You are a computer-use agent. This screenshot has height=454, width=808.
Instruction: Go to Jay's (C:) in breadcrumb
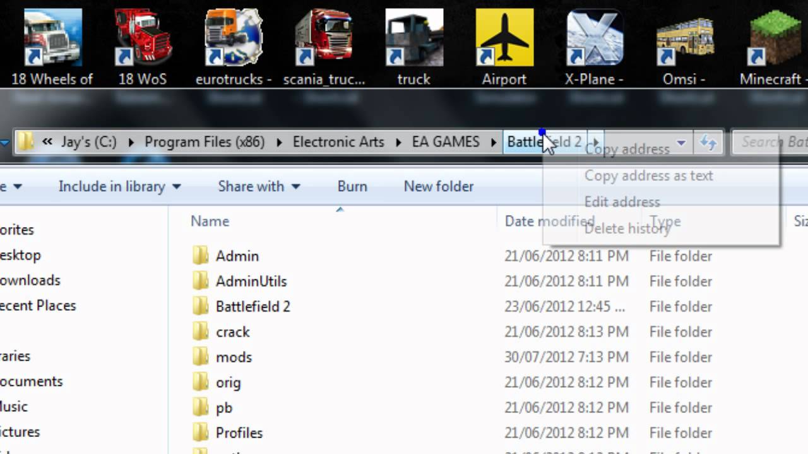[x=89, y=142]
